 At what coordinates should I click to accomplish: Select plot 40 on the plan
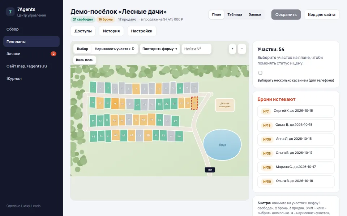(159, 120)
